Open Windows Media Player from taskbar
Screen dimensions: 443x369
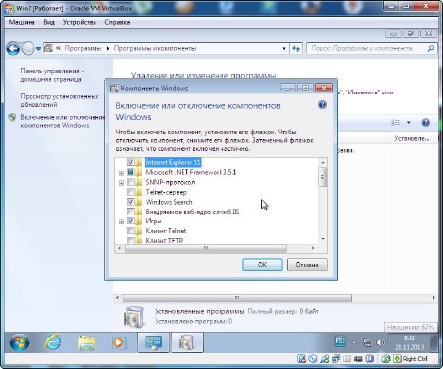point(118,342)
